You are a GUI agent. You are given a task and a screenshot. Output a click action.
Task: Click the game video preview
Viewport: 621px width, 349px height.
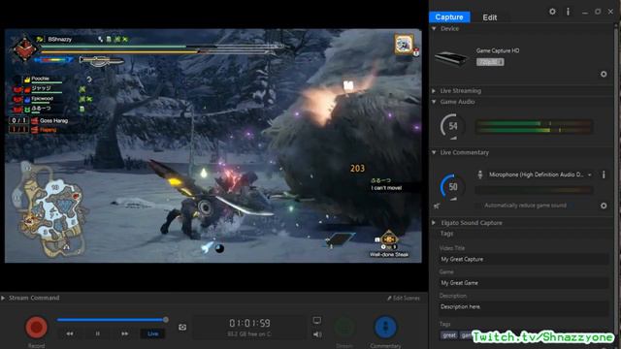213,145
